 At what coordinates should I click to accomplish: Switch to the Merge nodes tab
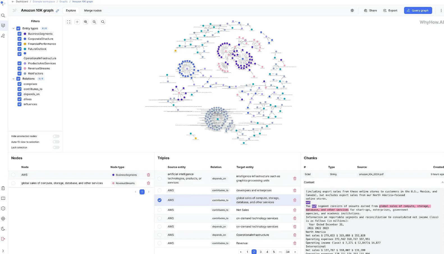pos(93,11)
